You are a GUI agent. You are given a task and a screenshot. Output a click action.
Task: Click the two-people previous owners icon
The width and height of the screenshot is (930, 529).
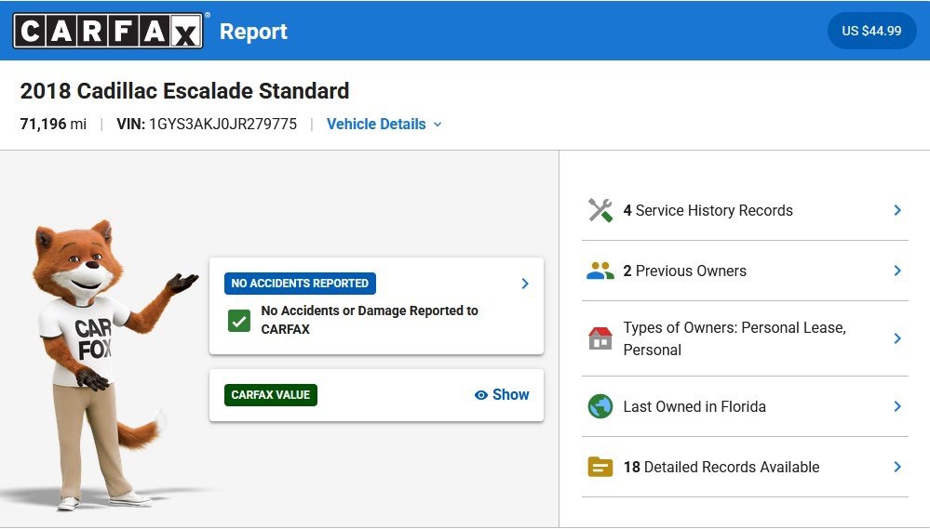coord(600,271)
